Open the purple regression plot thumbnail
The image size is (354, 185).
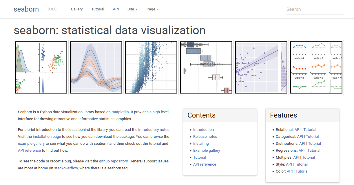[261, 67]
